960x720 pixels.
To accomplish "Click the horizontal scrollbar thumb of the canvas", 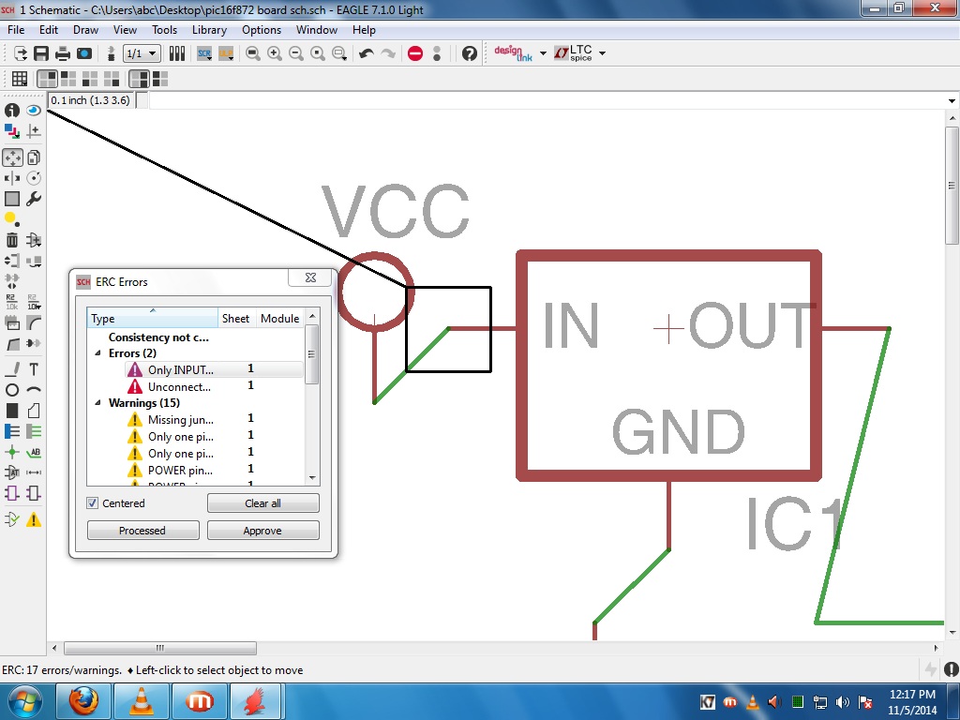I will click(x=160, y=648).
